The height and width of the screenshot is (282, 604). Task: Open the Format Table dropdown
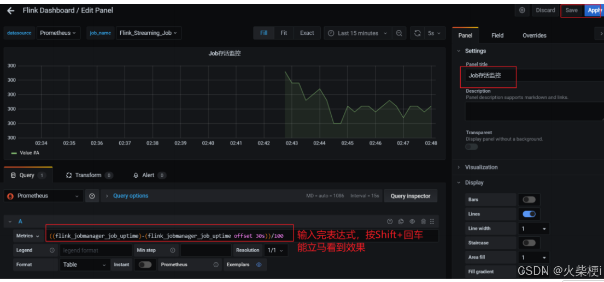pos(85,265)
